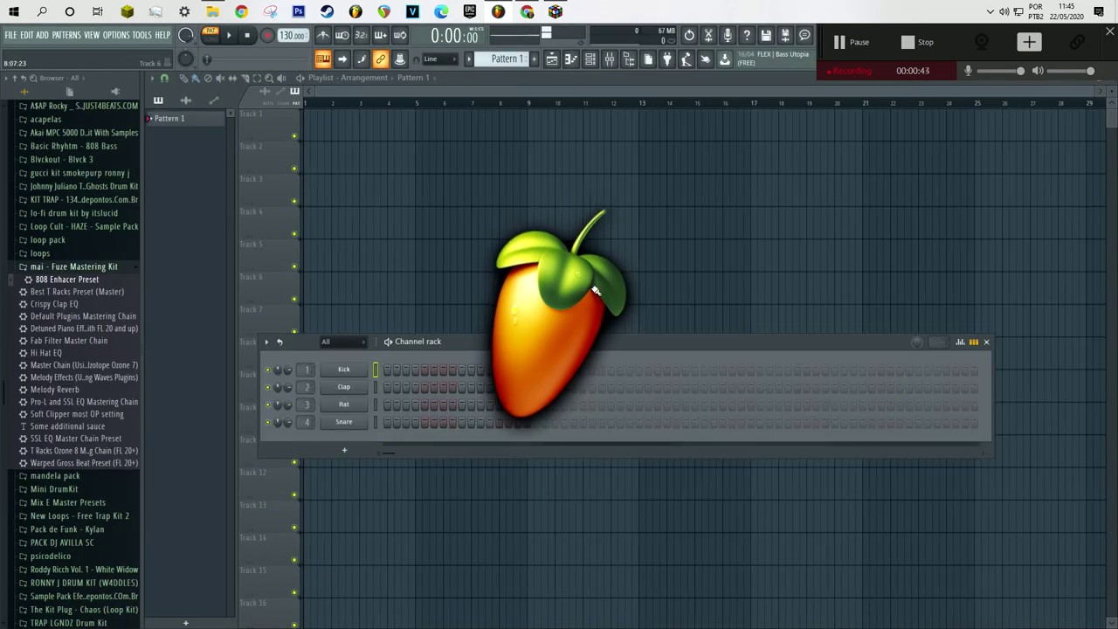Click the one-click audio recording microphone icon
Image resolution: width=1118 pixels, height=629 pixels.
pos(728,35)
